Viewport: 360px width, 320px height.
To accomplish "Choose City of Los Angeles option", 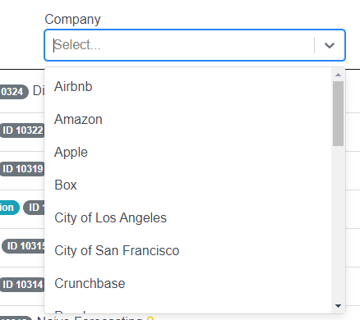I will 187,218.
